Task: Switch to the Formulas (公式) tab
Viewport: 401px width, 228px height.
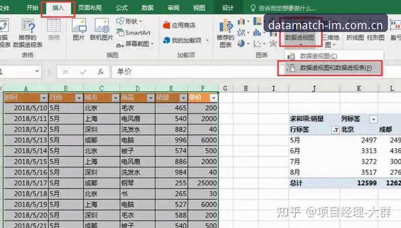Action: [x=122, y=8]
